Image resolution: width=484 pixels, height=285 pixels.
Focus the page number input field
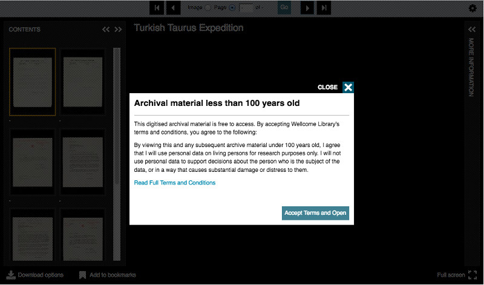click(246, 8)
